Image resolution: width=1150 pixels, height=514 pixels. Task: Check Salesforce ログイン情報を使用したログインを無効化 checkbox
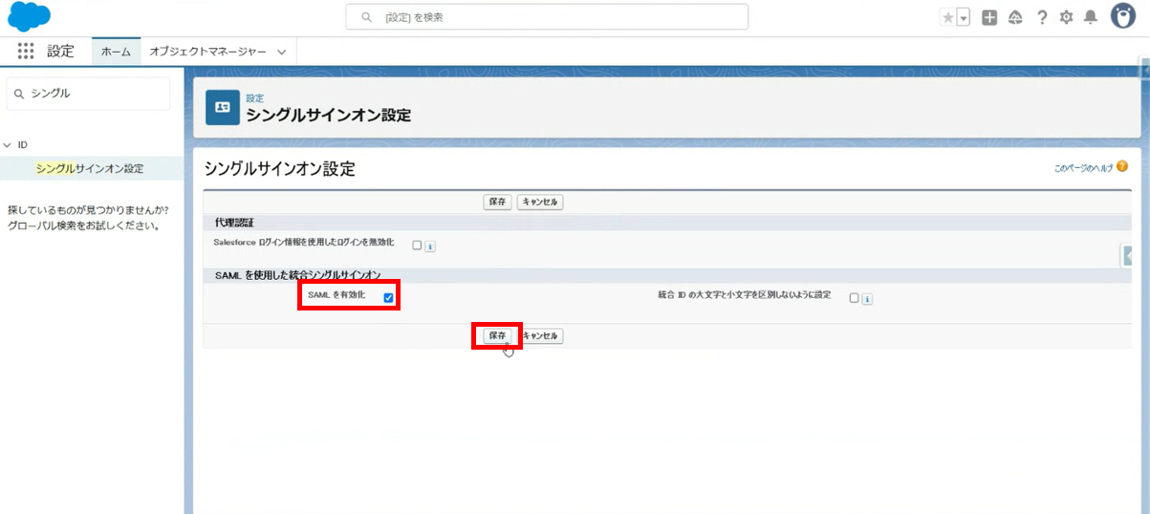pos(417,246)
